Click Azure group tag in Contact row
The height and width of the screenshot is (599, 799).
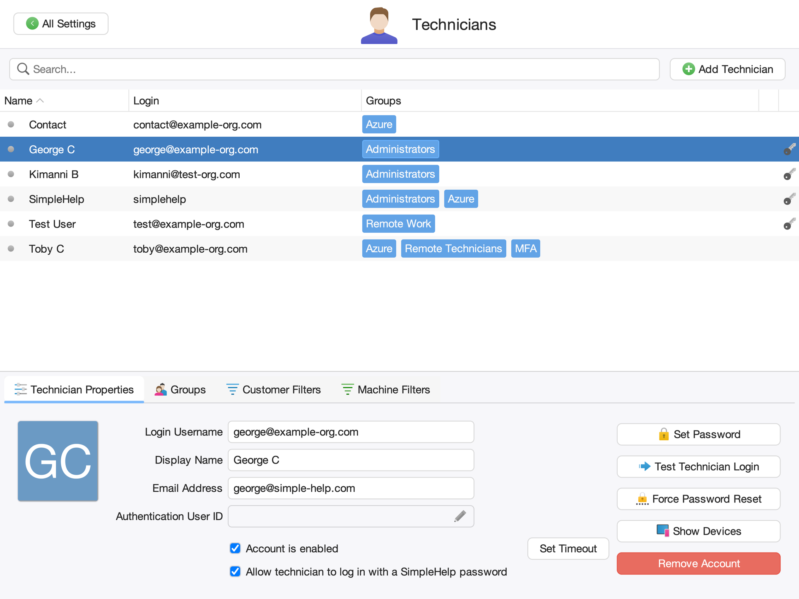point(379,124)
